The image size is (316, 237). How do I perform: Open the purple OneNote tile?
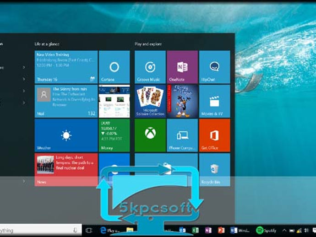pos(182,67)
